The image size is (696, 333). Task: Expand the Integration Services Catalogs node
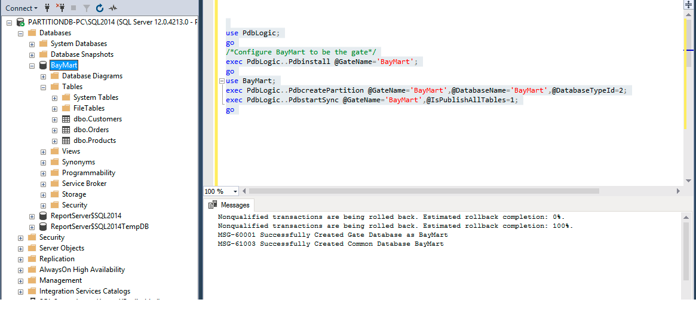click(20, 292)
